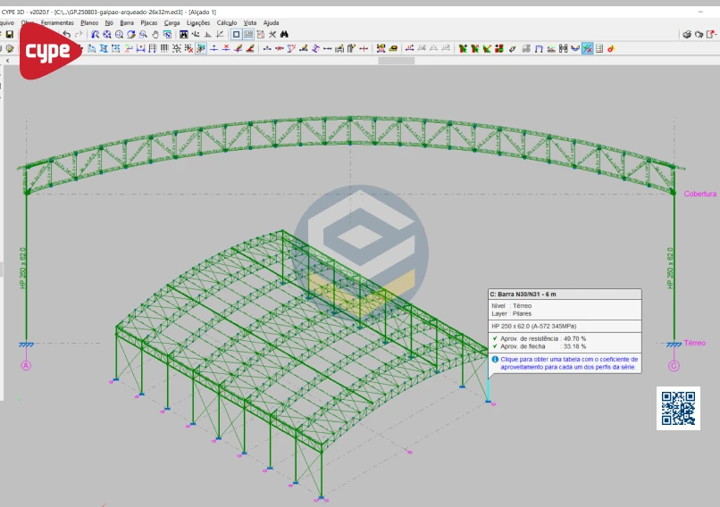The image size is (720, 507).
Task: Open the Ligações menu
Action: tap(198, 22)
